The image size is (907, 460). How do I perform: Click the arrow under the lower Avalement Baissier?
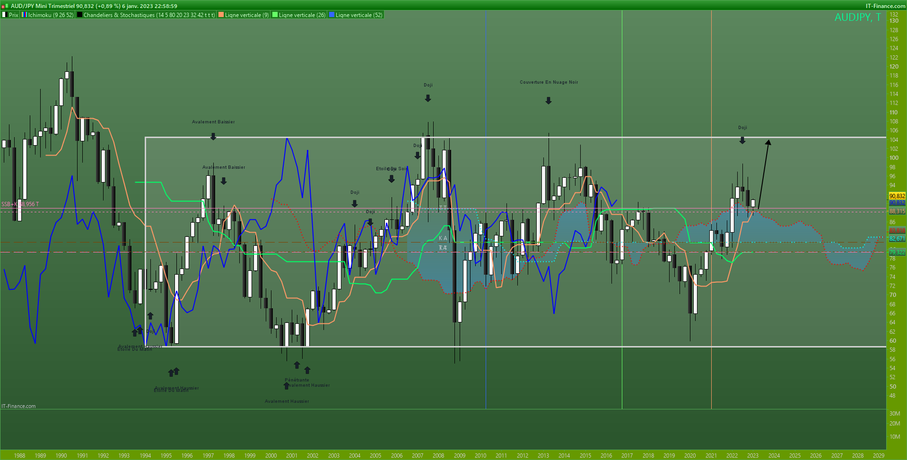pos(224,181)
